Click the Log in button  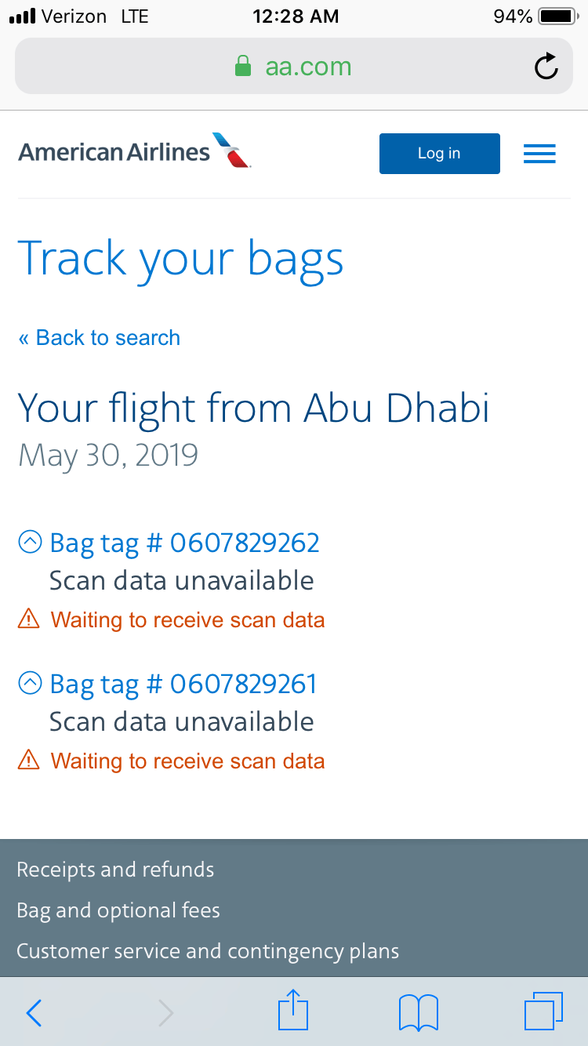(x=439, y=154)
